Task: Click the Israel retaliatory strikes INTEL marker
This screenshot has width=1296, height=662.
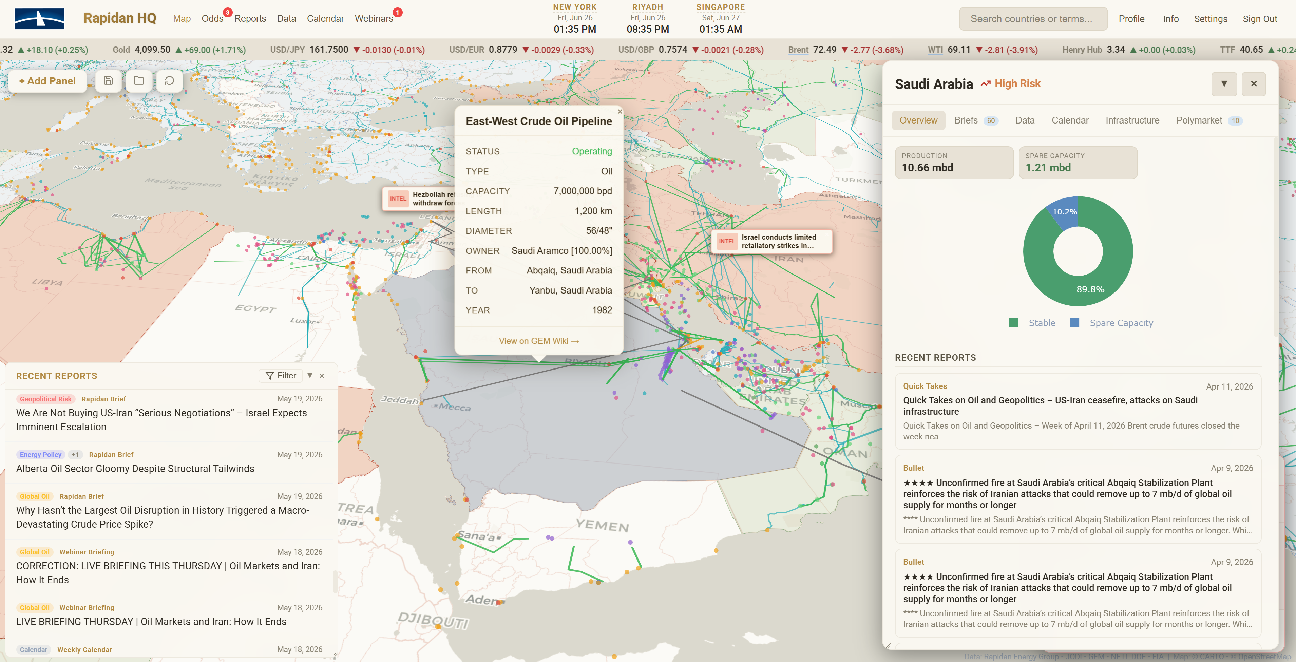Action: tap(772, 242)
